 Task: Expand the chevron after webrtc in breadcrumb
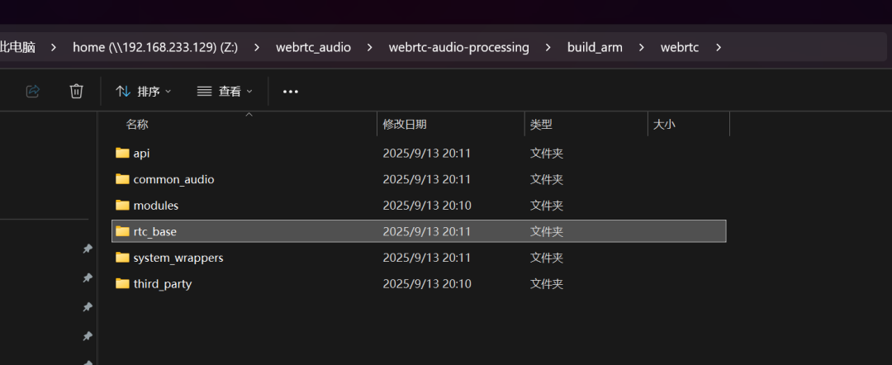(718, 47)
